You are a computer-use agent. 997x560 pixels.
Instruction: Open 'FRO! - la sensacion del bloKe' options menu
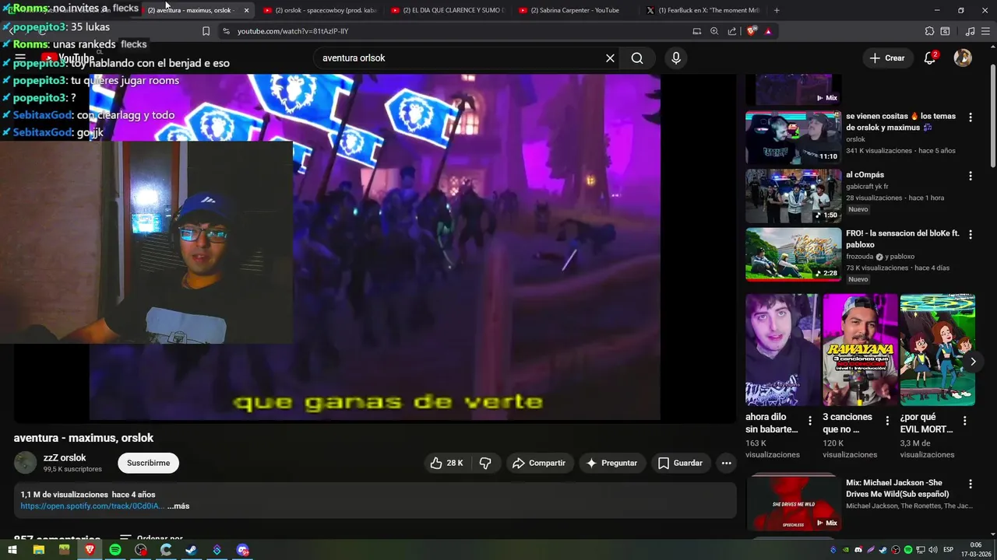click(971, 234)
